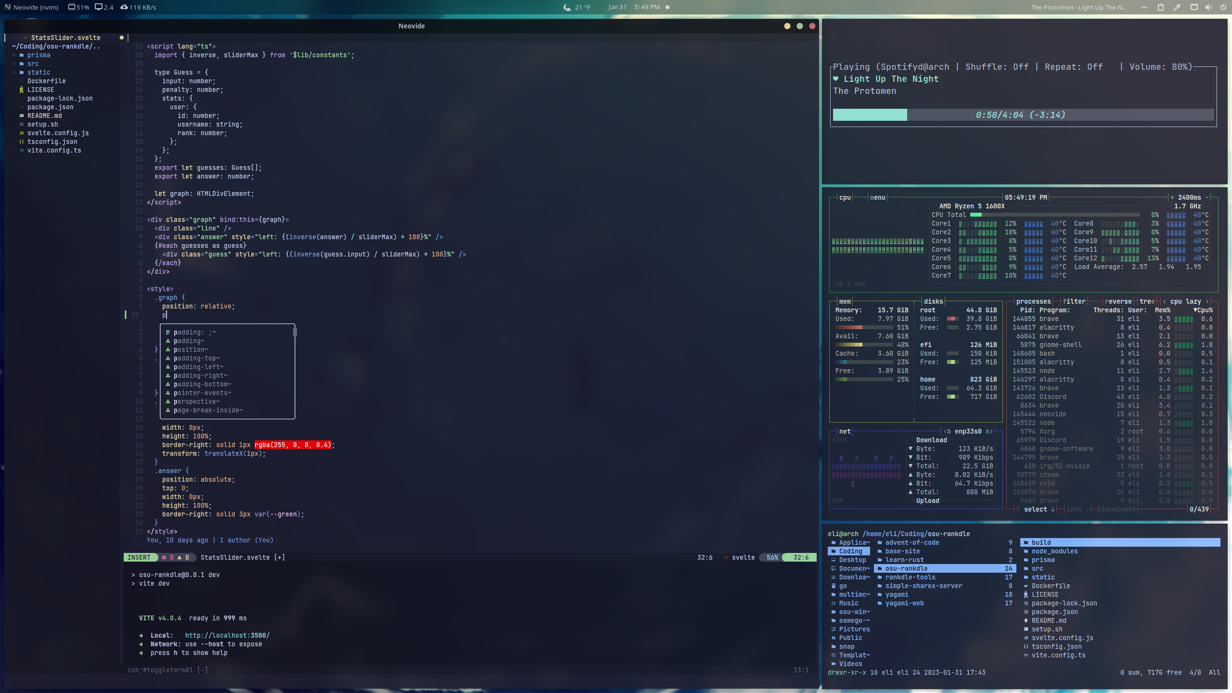Toggle Repeat in the playing widget
Viewport: 1232px width, 693px height.
click(x=1073, y=67)
